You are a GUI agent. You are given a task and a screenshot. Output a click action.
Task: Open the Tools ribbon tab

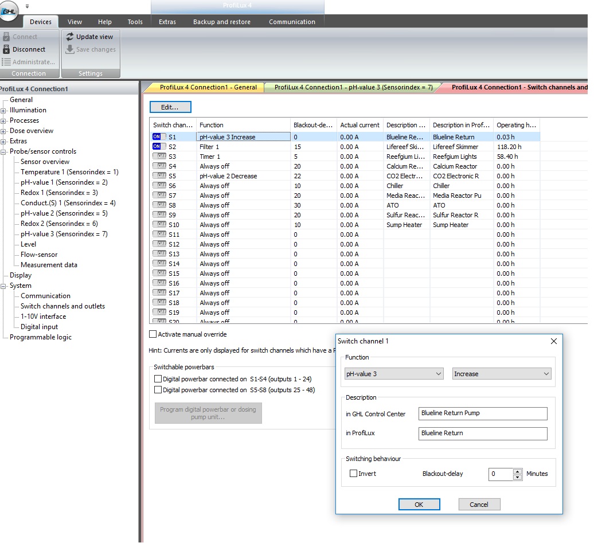tap(135, 22)
